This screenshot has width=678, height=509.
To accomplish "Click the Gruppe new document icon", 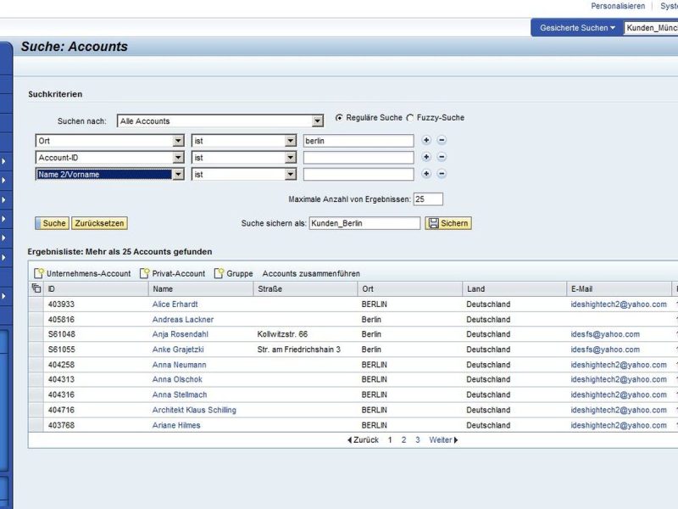I will pyautogui.click(x=220, y=273).
